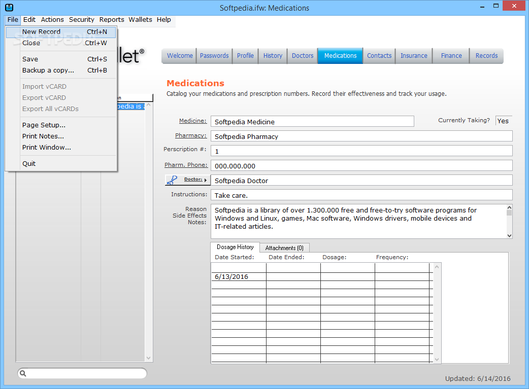Click the stethoscope Doctor icon button
This screenshot has height=389, width=529.
pos(187,180)
